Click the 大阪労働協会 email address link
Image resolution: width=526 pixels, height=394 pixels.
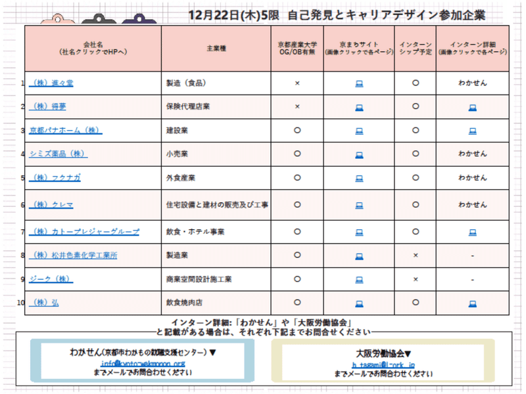click(x=383, y=364)
